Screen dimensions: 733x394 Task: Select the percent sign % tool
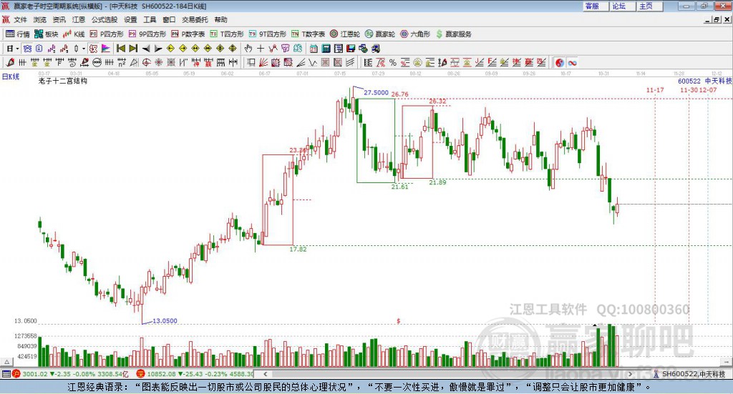[x=393, y=62]
